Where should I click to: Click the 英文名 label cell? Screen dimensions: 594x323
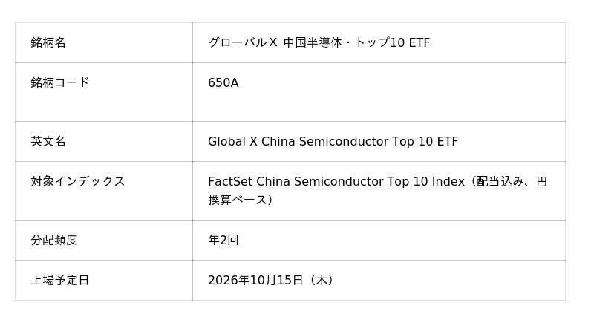[103, 141]
